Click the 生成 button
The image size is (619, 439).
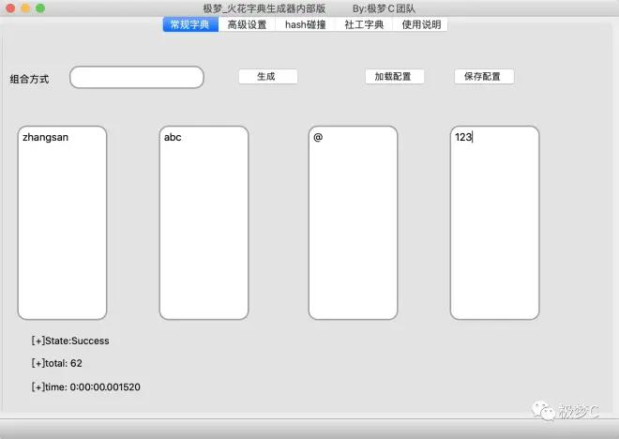click(x=267, y=77)
